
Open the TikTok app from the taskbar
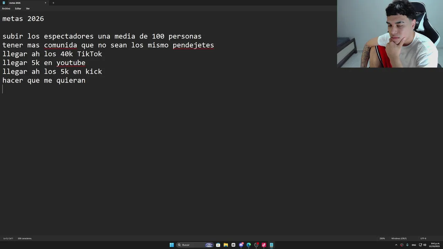[264, 245]
